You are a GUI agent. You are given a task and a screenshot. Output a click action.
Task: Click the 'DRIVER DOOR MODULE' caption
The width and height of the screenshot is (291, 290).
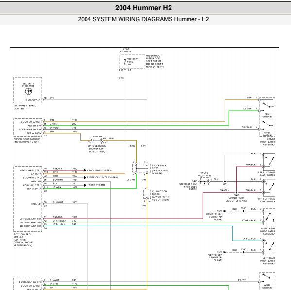[27, 140]
